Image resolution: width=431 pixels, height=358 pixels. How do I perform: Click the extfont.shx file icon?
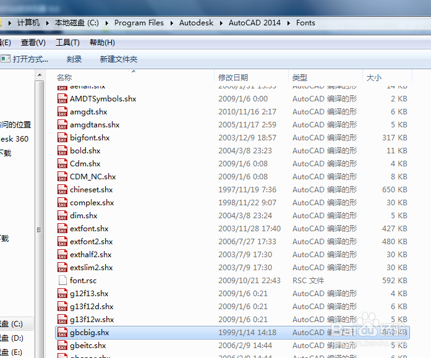pyautogui.click(x=62, y=228)
